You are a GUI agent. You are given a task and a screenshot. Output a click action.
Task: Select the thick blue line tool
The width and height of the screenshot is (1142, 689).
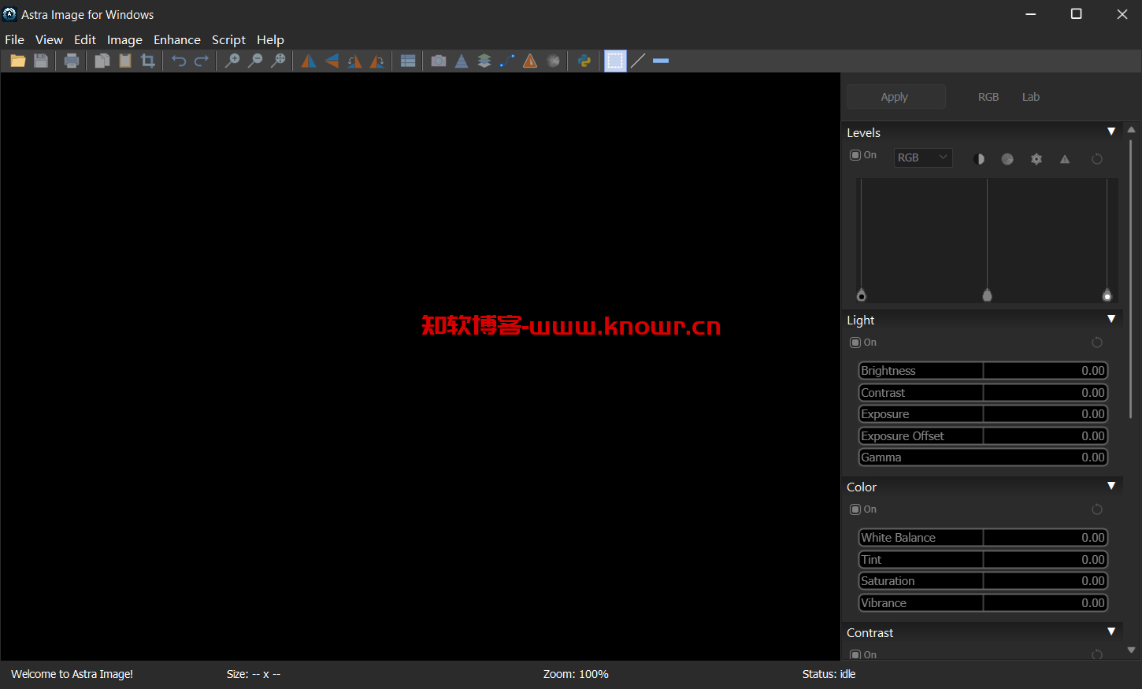661,61
